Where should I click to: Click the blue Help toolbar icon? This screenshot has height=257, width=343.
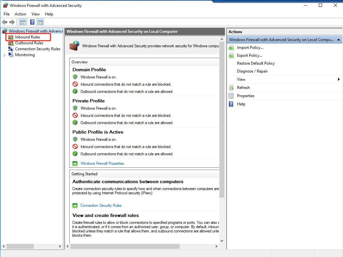point(32,22)
